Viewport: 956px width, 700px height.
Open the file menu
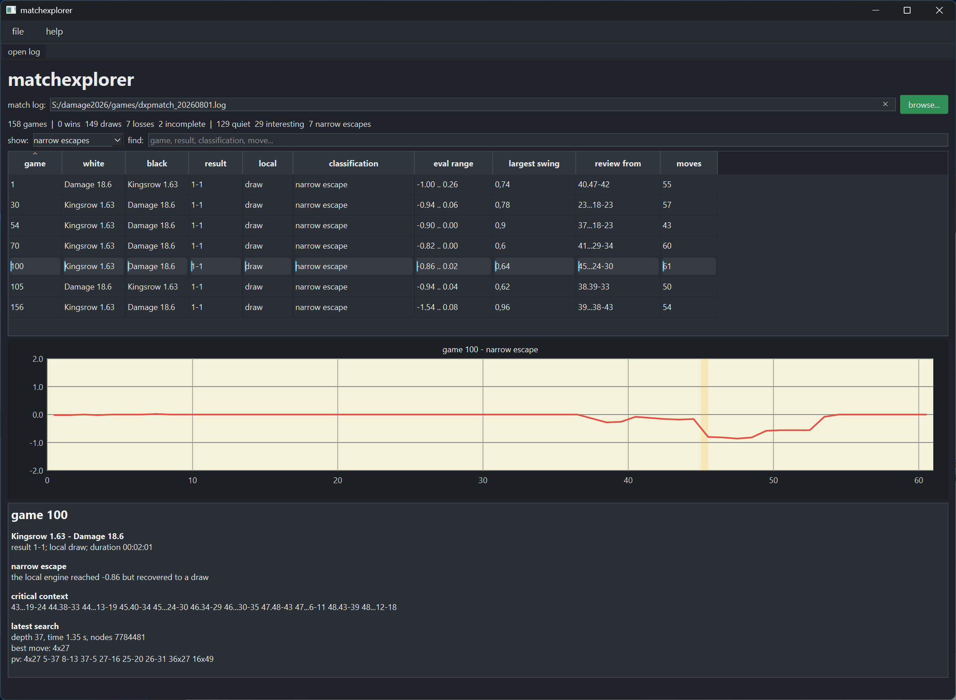click(x=18, y=31)
